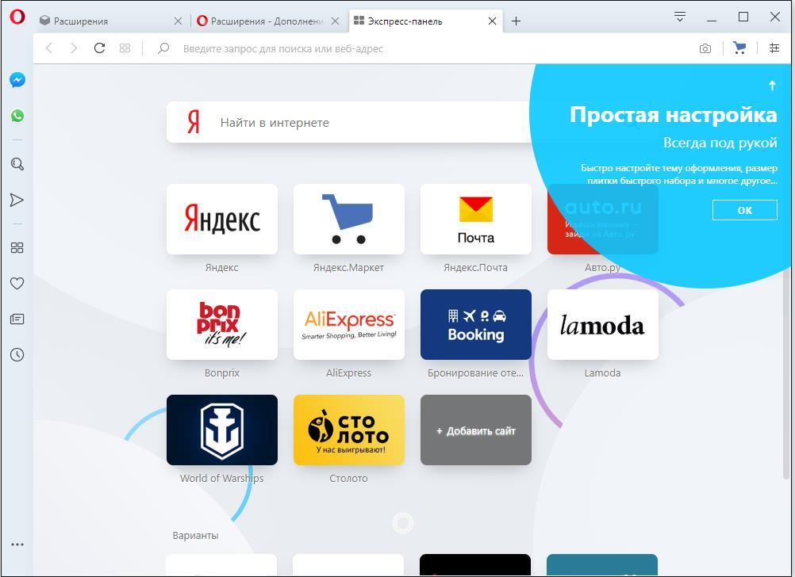Open WhatsApp in the sidebar
The image size is (795, 577).
pyautogui.click(x=17, y=116)
